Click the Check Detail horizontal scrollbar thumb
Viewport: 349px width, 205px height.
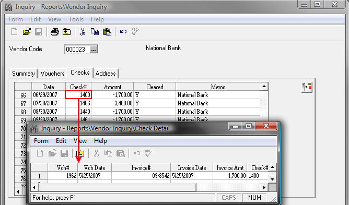pyautogui.click(x=118, y=187)
